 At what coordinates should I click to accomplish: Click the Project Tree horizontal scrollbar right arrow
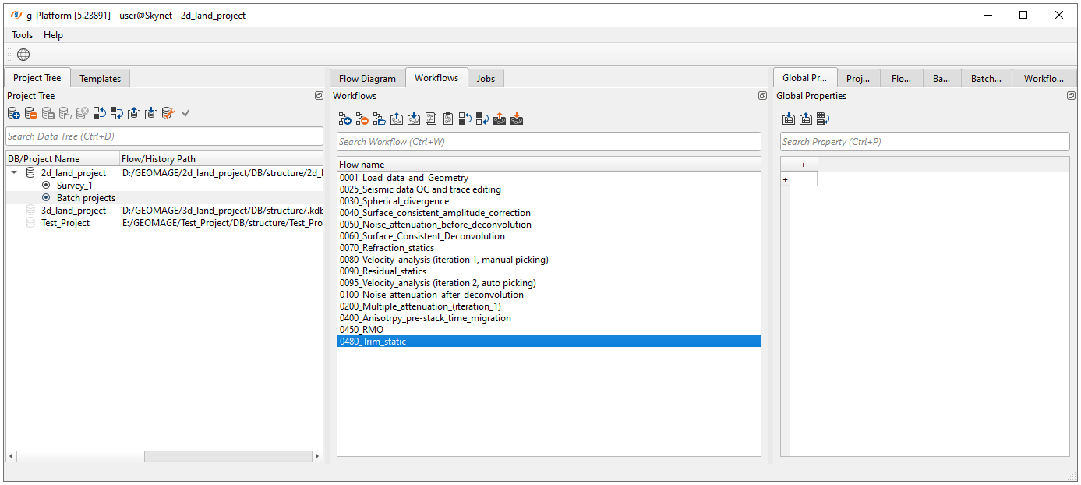click(316, 456)
